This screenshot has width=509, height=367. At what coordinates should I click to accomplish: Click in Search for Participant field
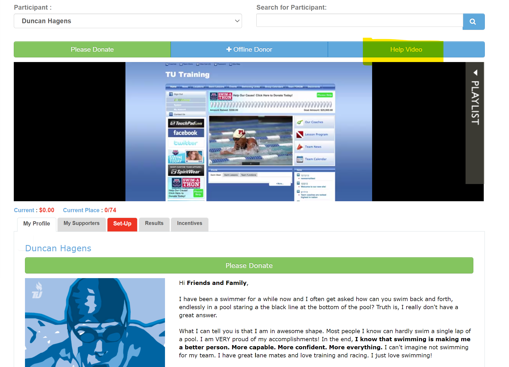coord(359,21)
